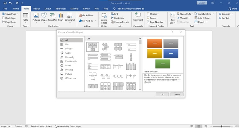Switch to the Design tab
The image size is (239, 128).
(x=37, y=9)
